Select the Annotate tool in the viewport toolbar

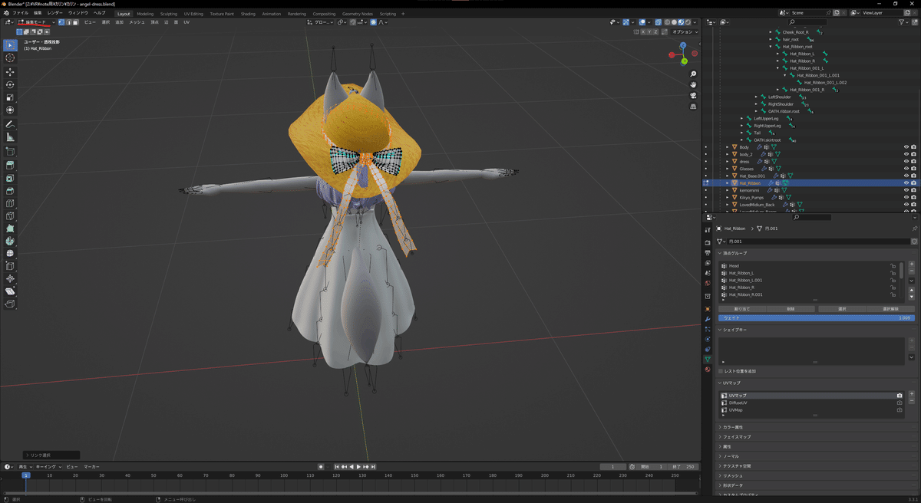pos(10,124)
